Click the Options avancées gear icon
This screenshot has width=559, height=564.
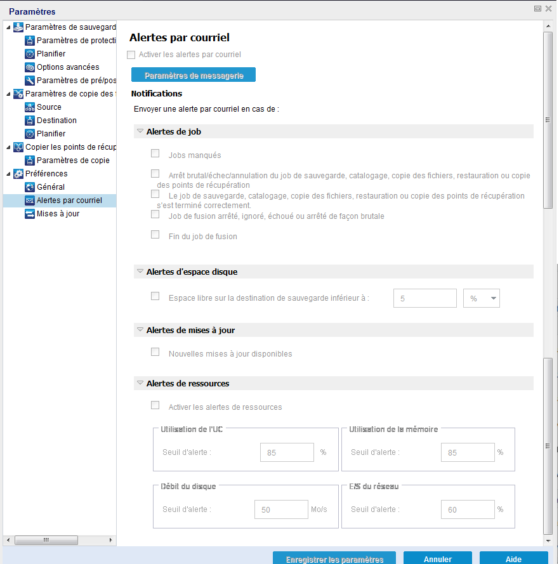click(30, 67)
